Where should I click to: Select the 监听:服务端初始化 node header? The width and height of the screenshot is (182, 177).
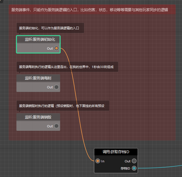[x=38, y=39]
